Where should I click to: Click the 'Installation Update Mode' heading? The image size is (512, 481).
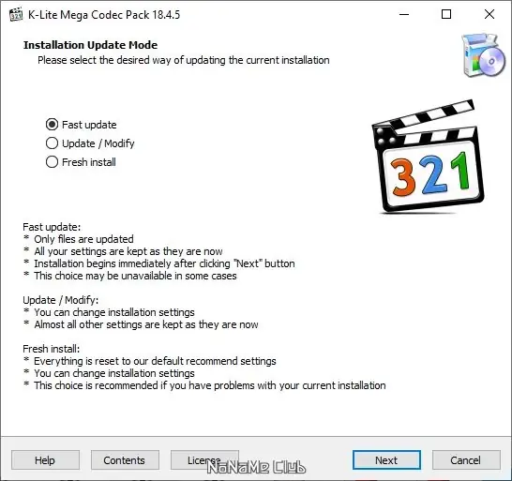[x=90, y=45]
